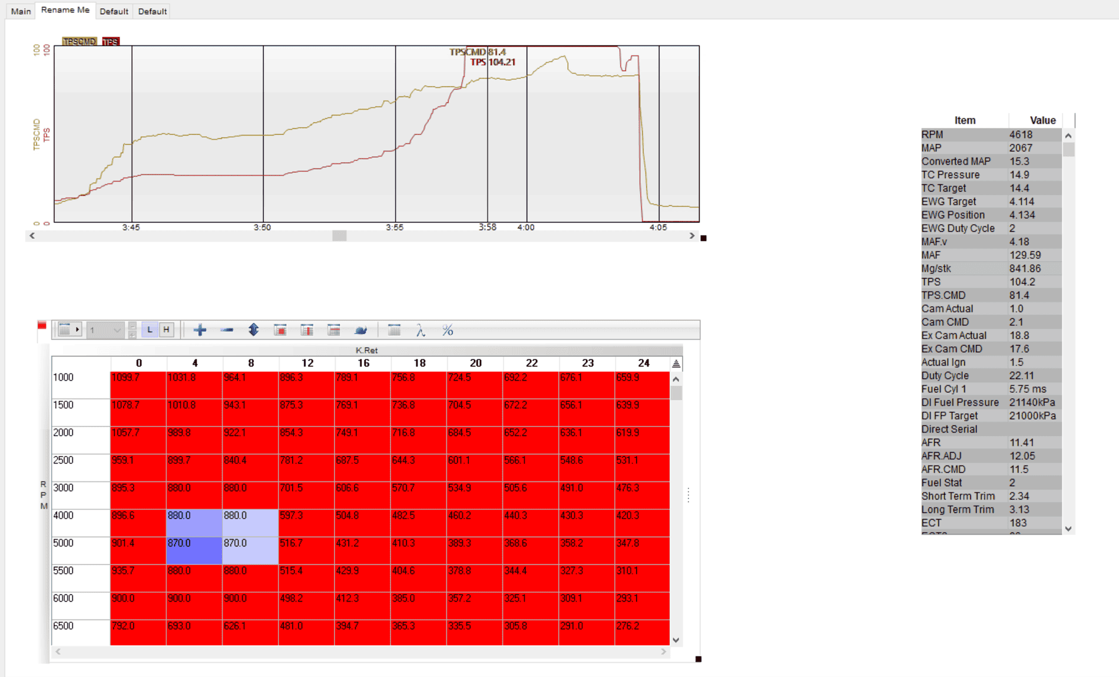The image size is (1119, 677).
Task: Click the chart resize handle square
Action: [x=703, y=238]
